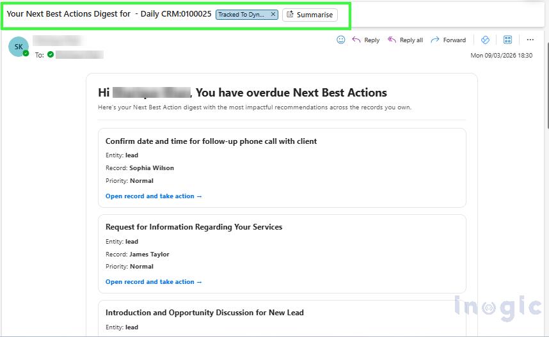Select the email subject line text

click(x=109, y=14)
